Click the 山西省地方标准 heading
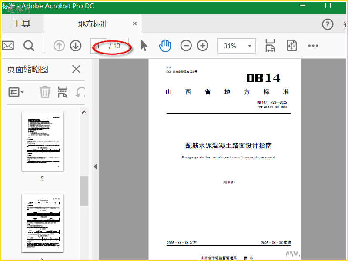 click(x=227, y=92)
